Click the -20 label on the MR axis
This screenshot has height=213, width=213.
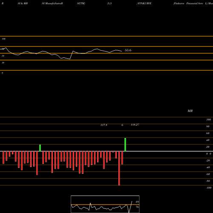208,161
